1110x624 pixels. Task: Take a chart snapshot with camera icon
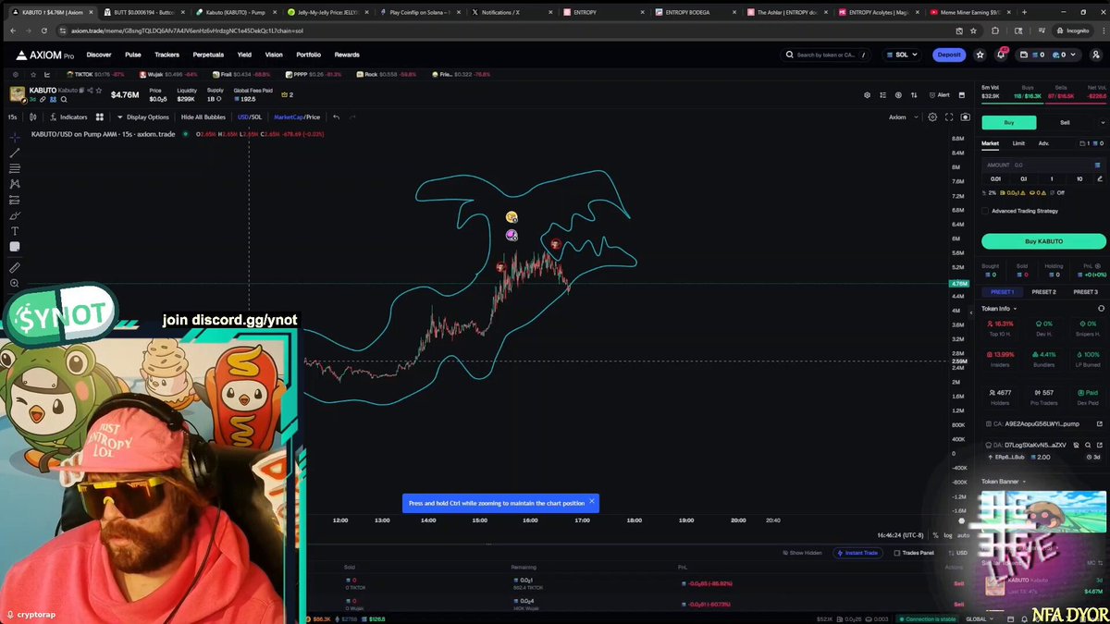coord(966,117)
